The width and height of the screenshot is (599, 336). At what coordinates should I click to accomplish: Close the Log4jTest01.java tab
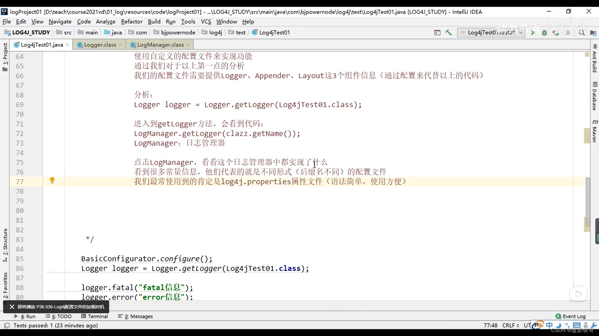pos(67,45)
